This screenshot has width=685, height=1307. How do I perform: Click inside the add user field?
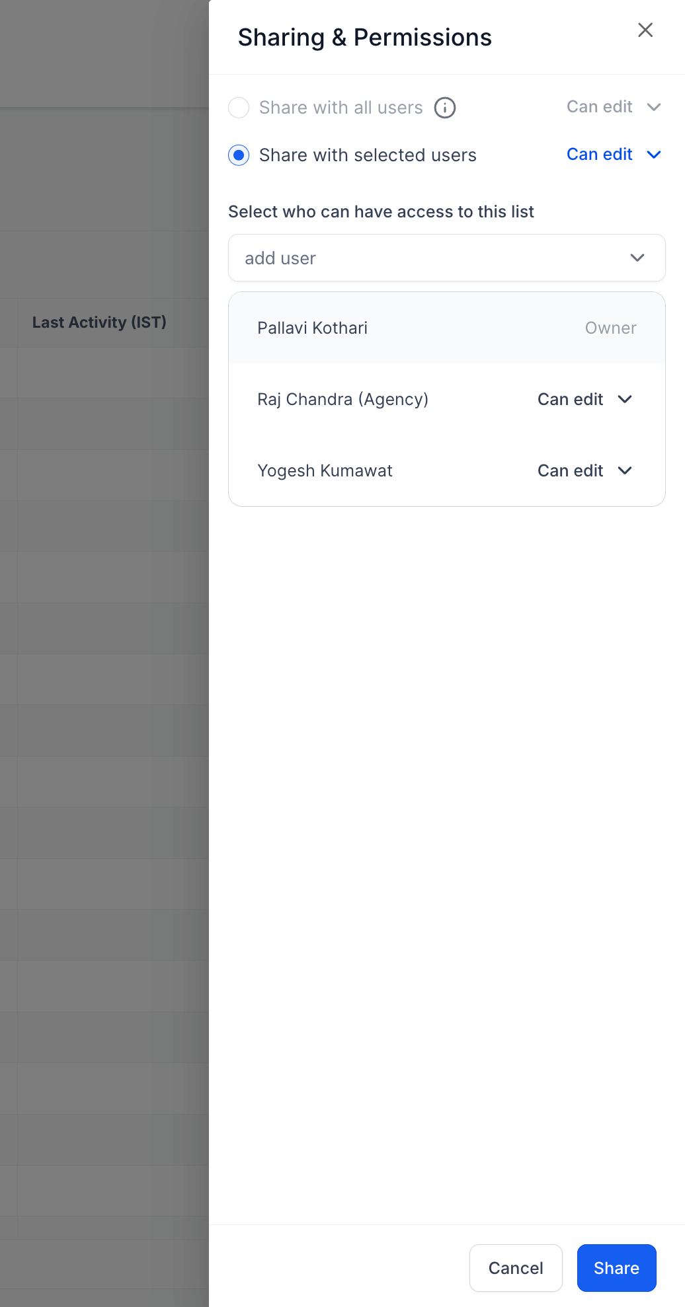(397, 258)
